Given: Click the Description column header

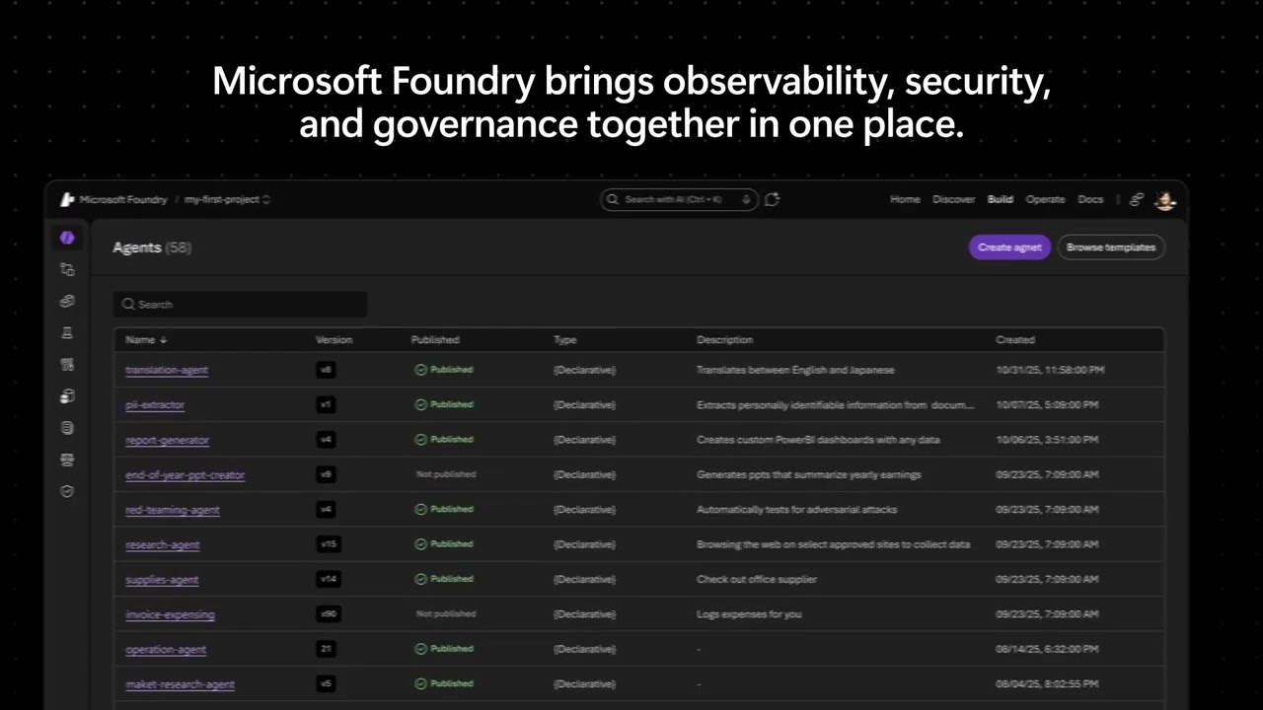Looking at the screenshot, I should point(724,339).
